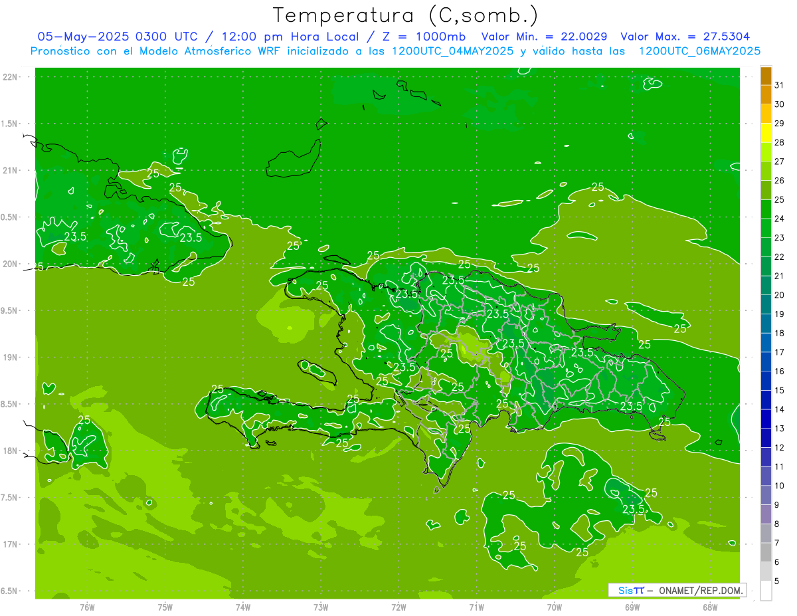The width and height of the screenshot is (797, 616).
Task: Click the '26' color scale label
Action: [x=780, y=181]
